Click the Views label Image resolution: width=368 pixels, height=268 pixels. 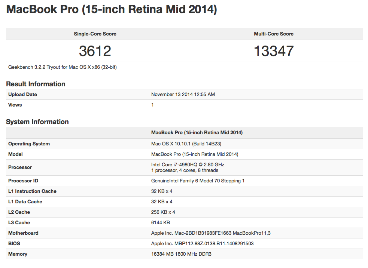(x=15, y=105)
